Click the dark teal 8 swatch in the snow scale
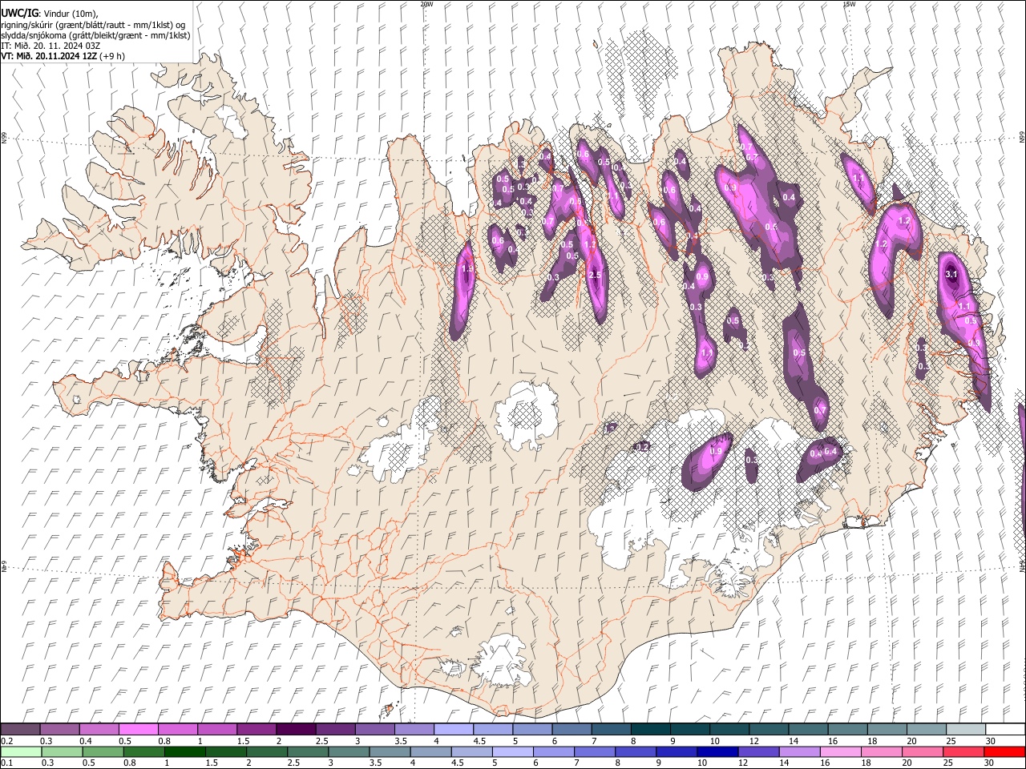 point(650,729)
